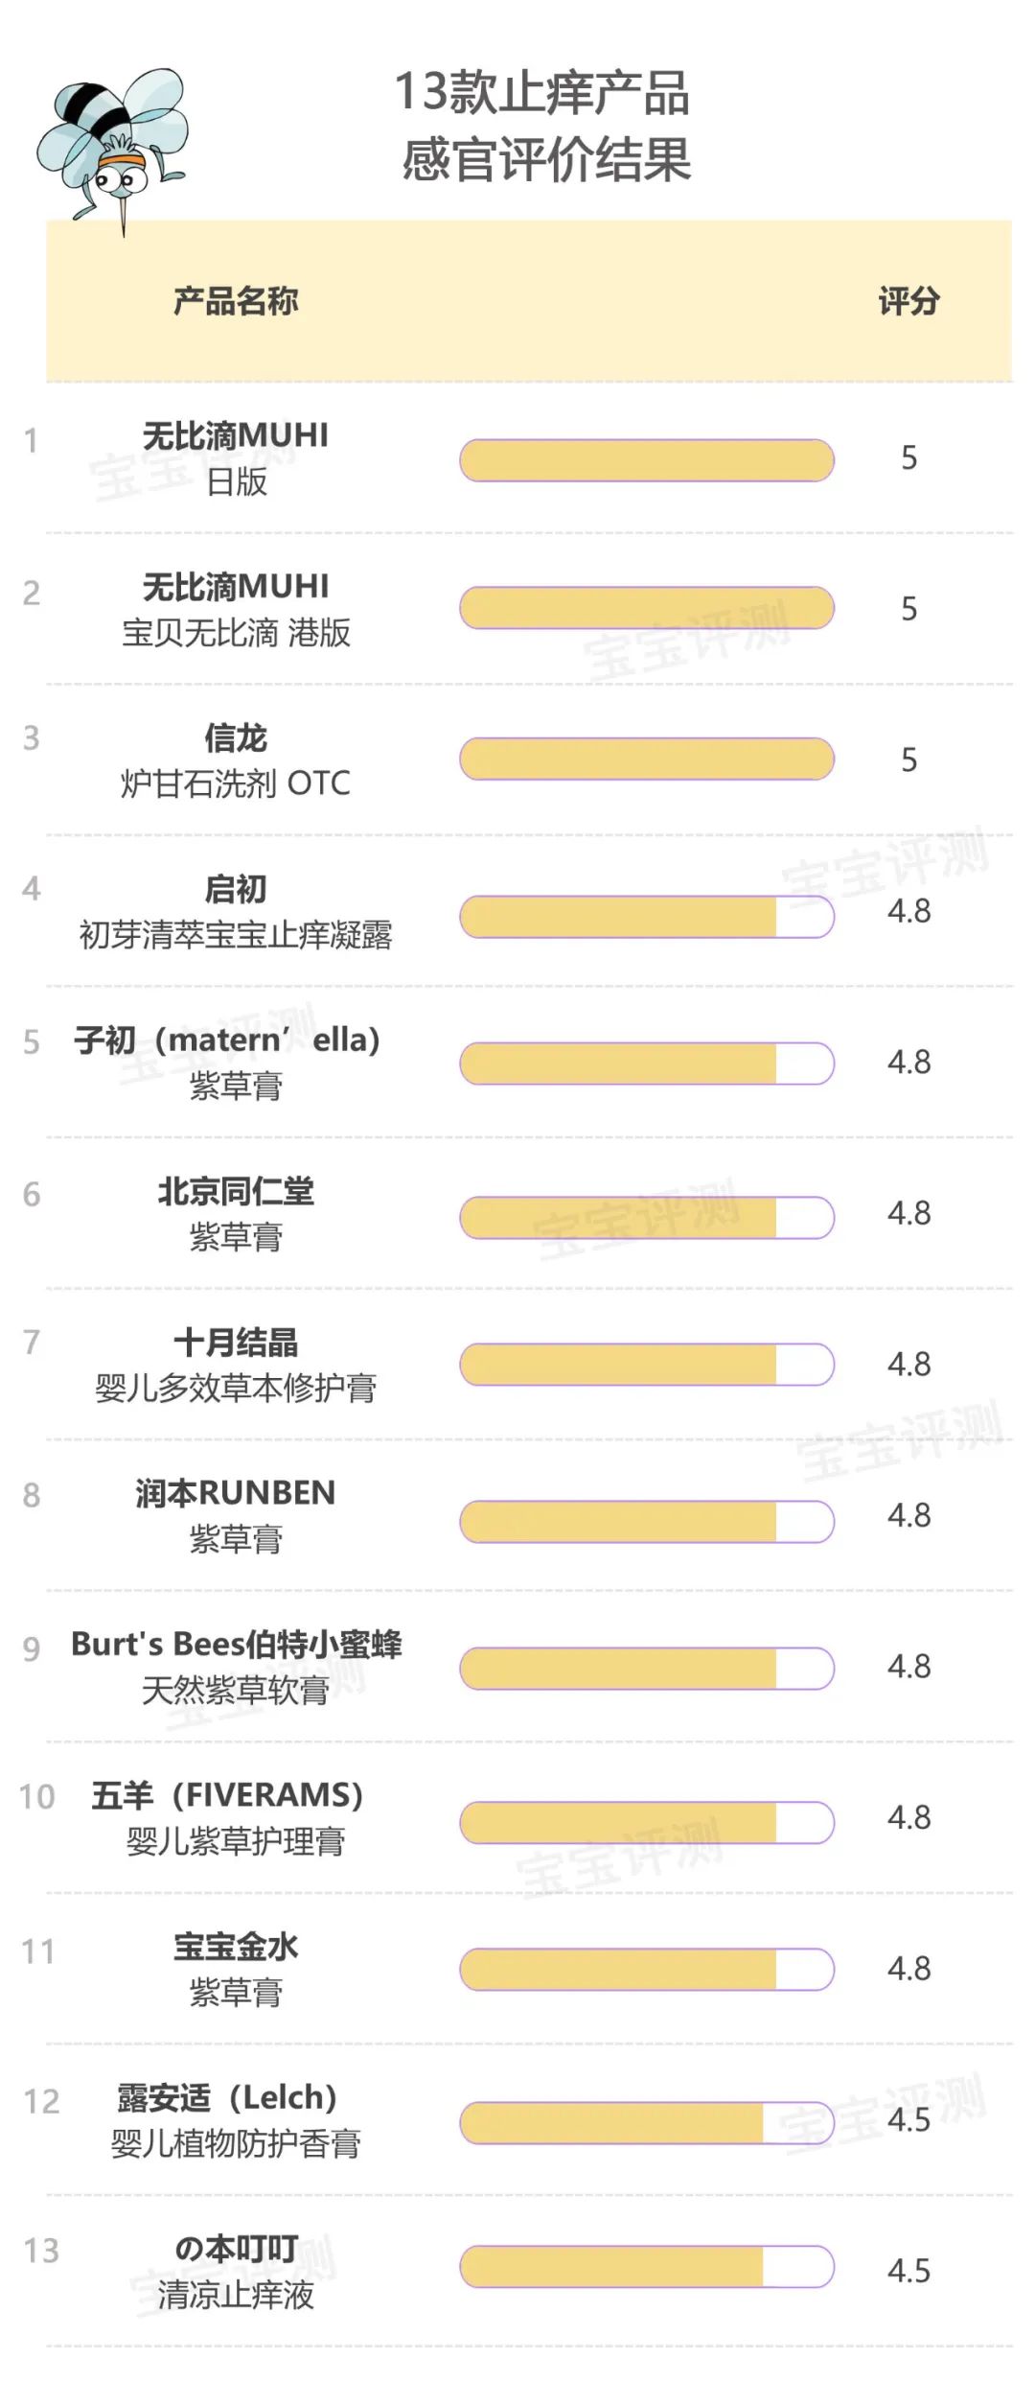Screen dimensions: 1035x2383
Task: Select the 润本RUNBEN 紫草膏 entry
Action: click(236, 1515)
